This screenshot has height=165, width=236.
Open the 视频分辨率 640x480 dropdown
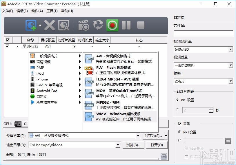coord(230,49)
